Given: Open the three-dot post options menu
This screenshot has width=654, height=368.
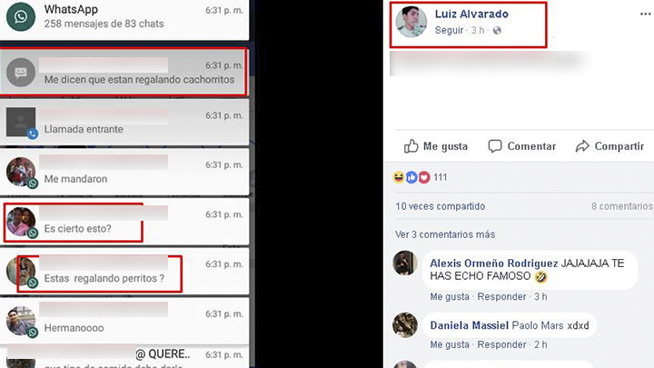Looking at the screenshot, I should coord(645,15).
